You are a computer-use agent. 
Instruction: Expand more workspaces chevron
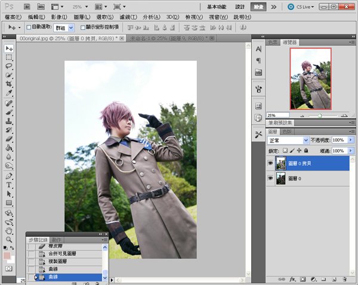coord(273,7)
